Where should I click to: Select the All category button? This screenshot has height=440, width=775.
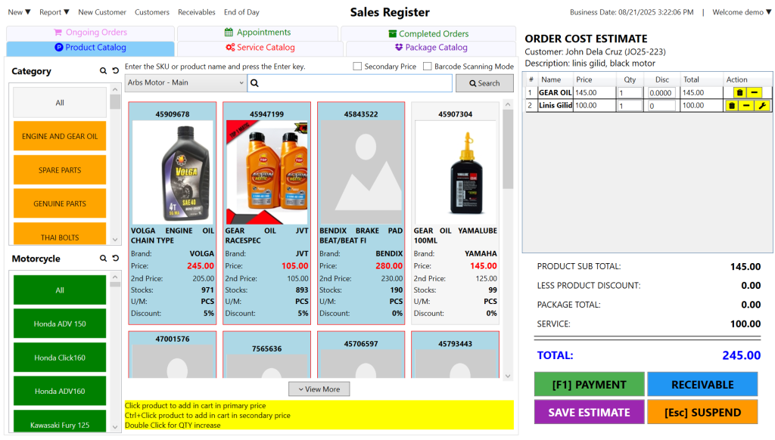(60, 103)
